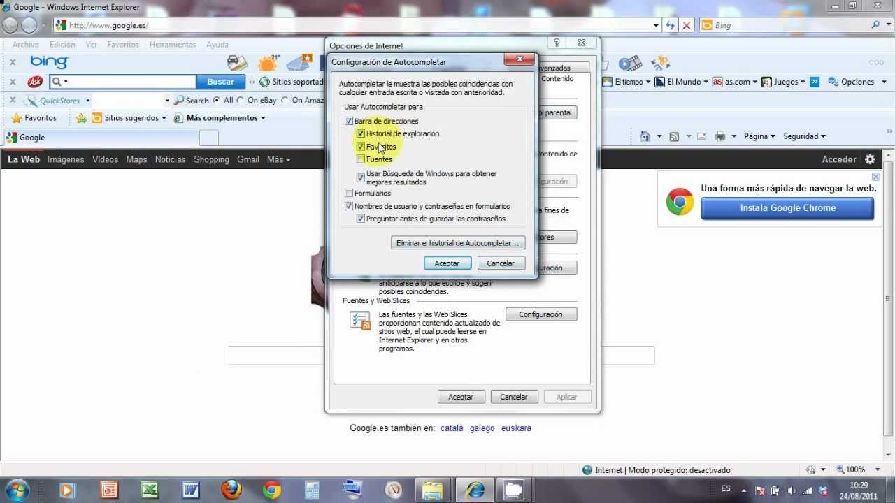Open the Ayuda menu

coord(217,44)
